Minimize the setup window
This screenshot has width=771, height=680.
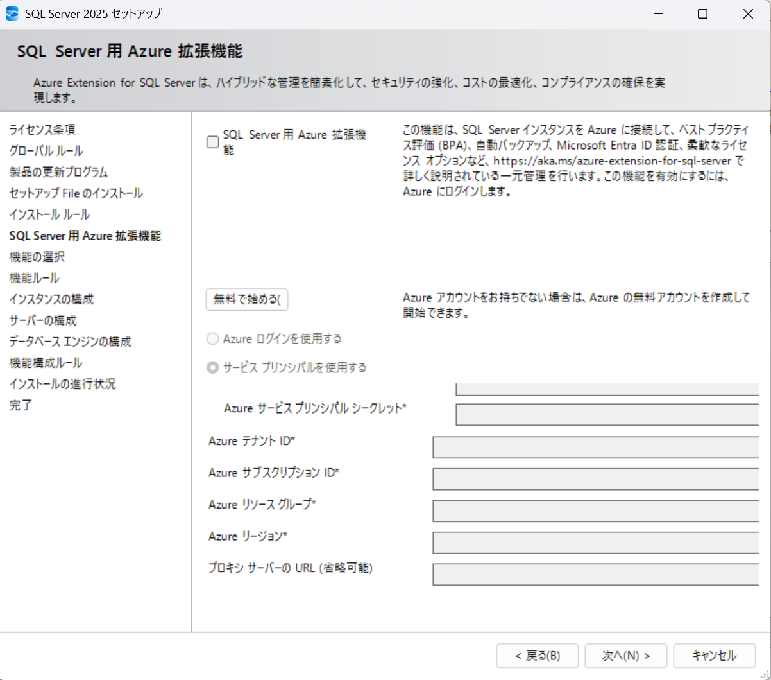(x=657, y=14)
